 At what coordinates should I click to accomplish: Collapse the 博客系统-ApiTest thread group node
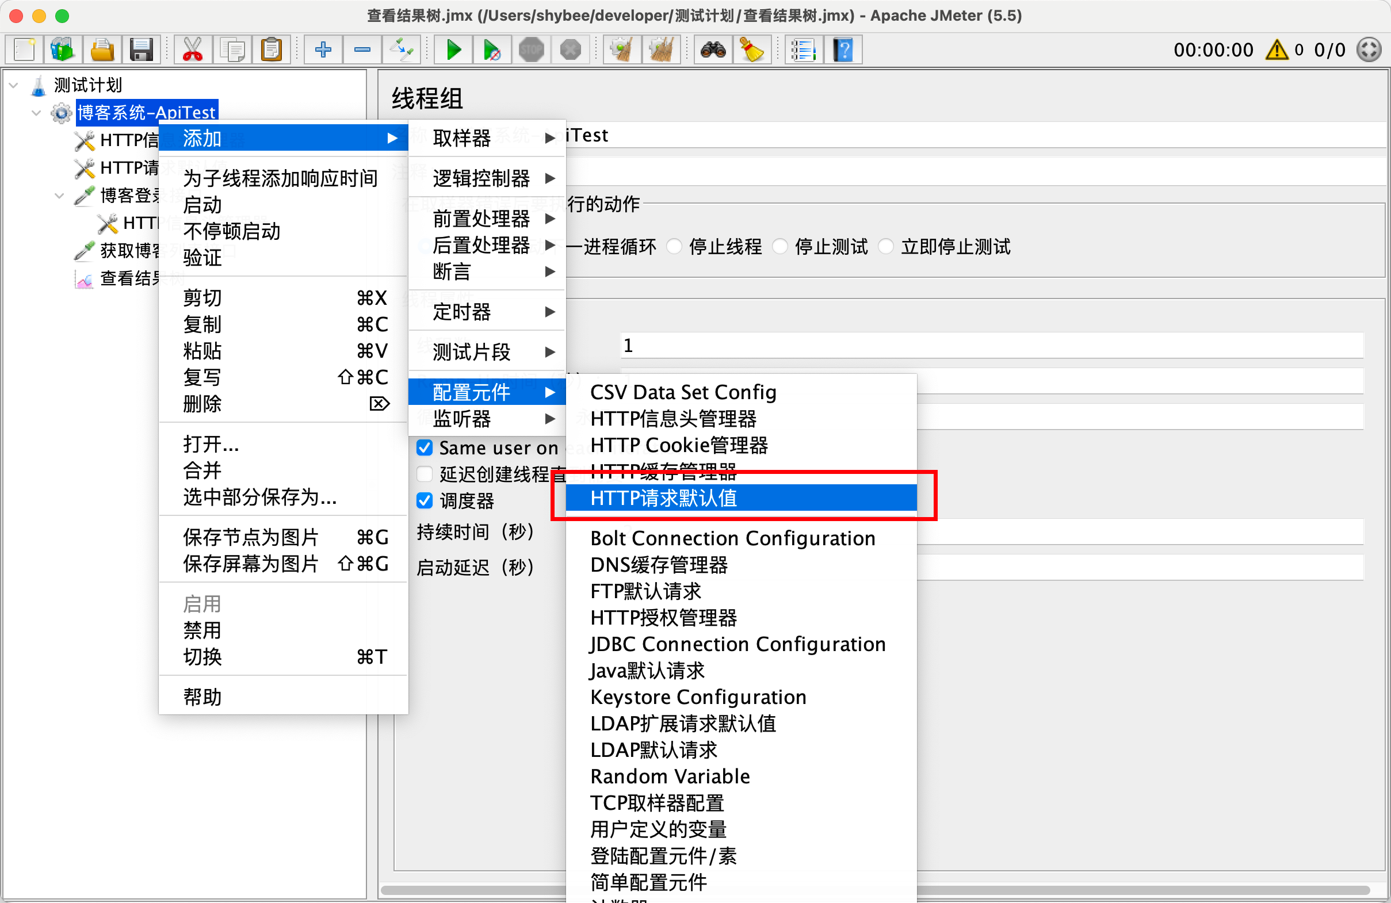36,113
